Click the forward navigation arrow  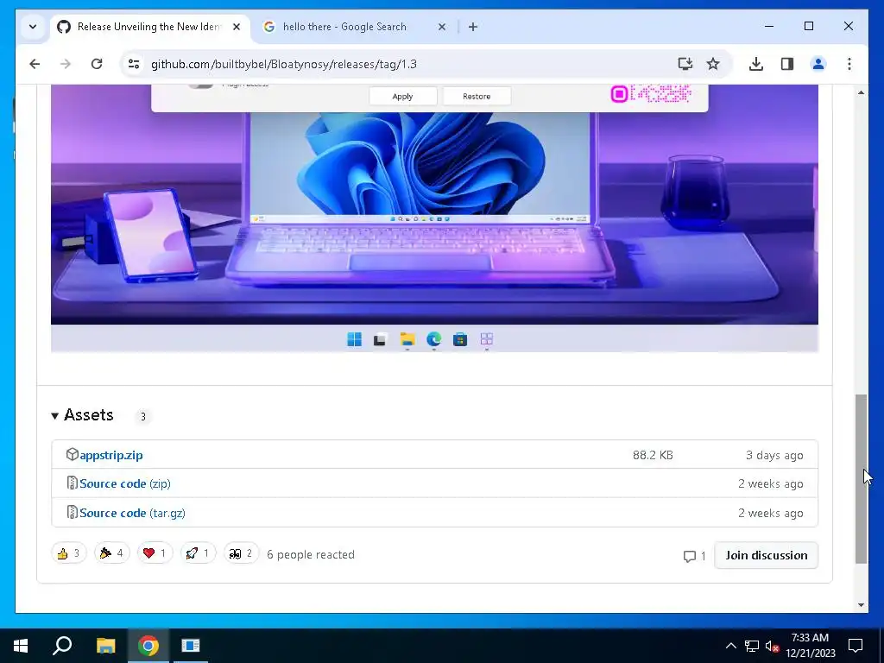[66, 64]
